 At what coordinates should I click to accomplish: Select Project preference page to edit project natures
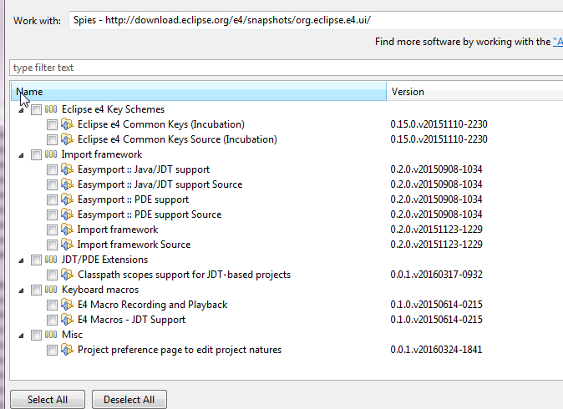[x=180, y=350]
